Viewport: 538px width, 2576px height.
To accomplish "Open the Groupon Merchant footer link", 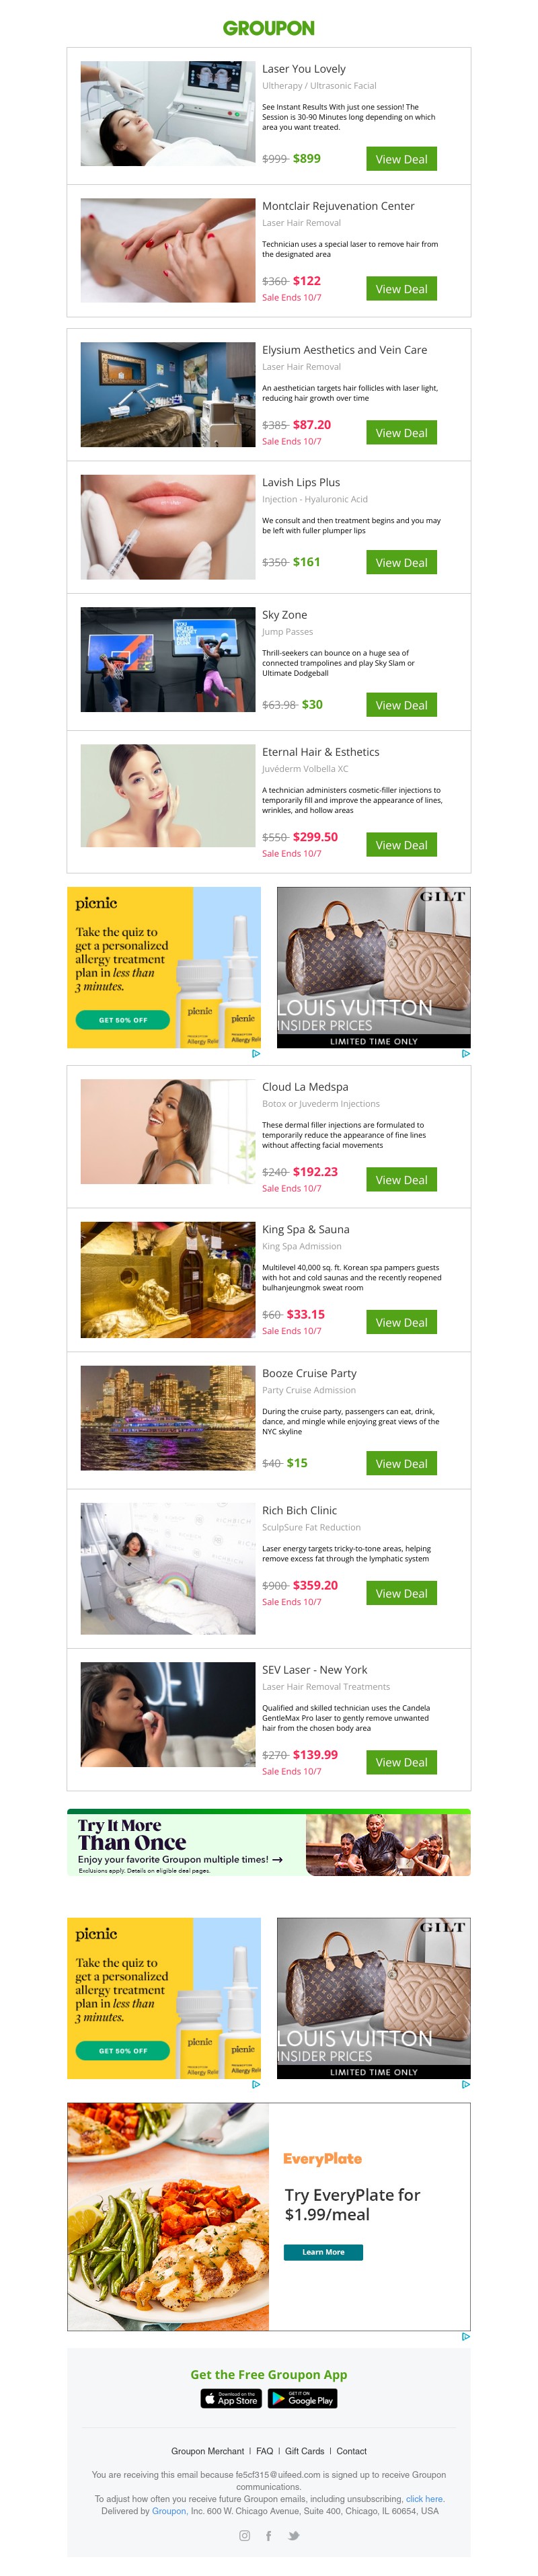I will (x=207, y=2450).
